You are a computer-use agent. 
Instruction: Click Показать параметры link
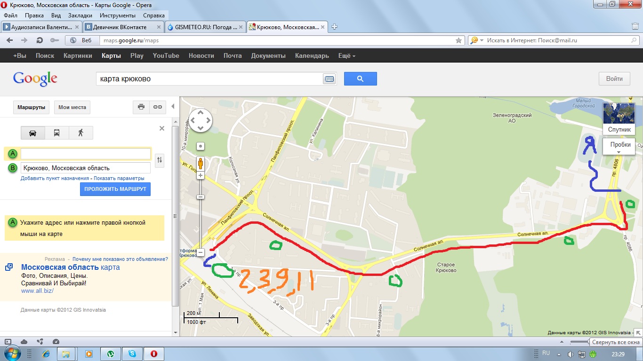coord(119,178)
